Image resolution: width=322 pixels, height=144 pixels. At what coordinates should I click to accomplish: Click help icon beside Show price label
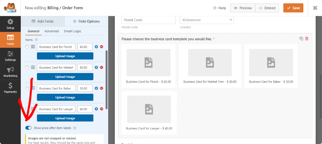(75, 128)
